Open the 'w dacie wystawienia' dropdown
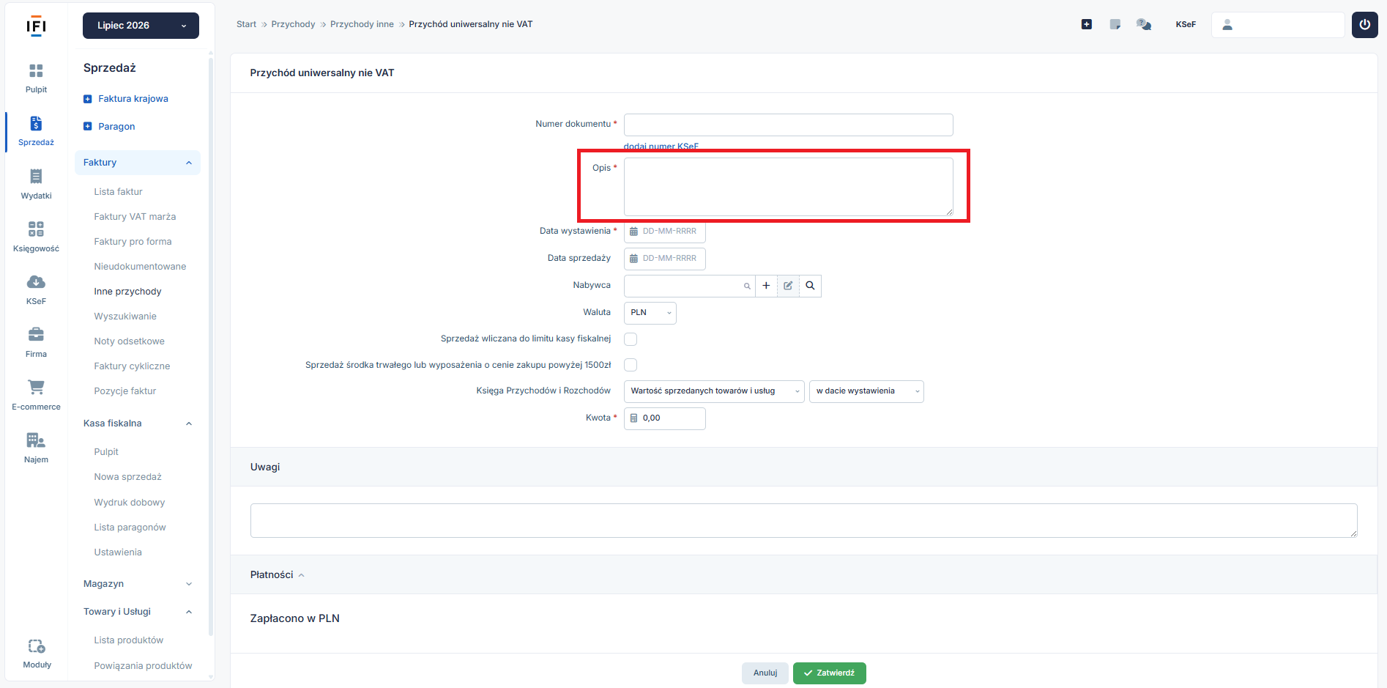Screen dimensions: 1387x688 click(866, 391)
